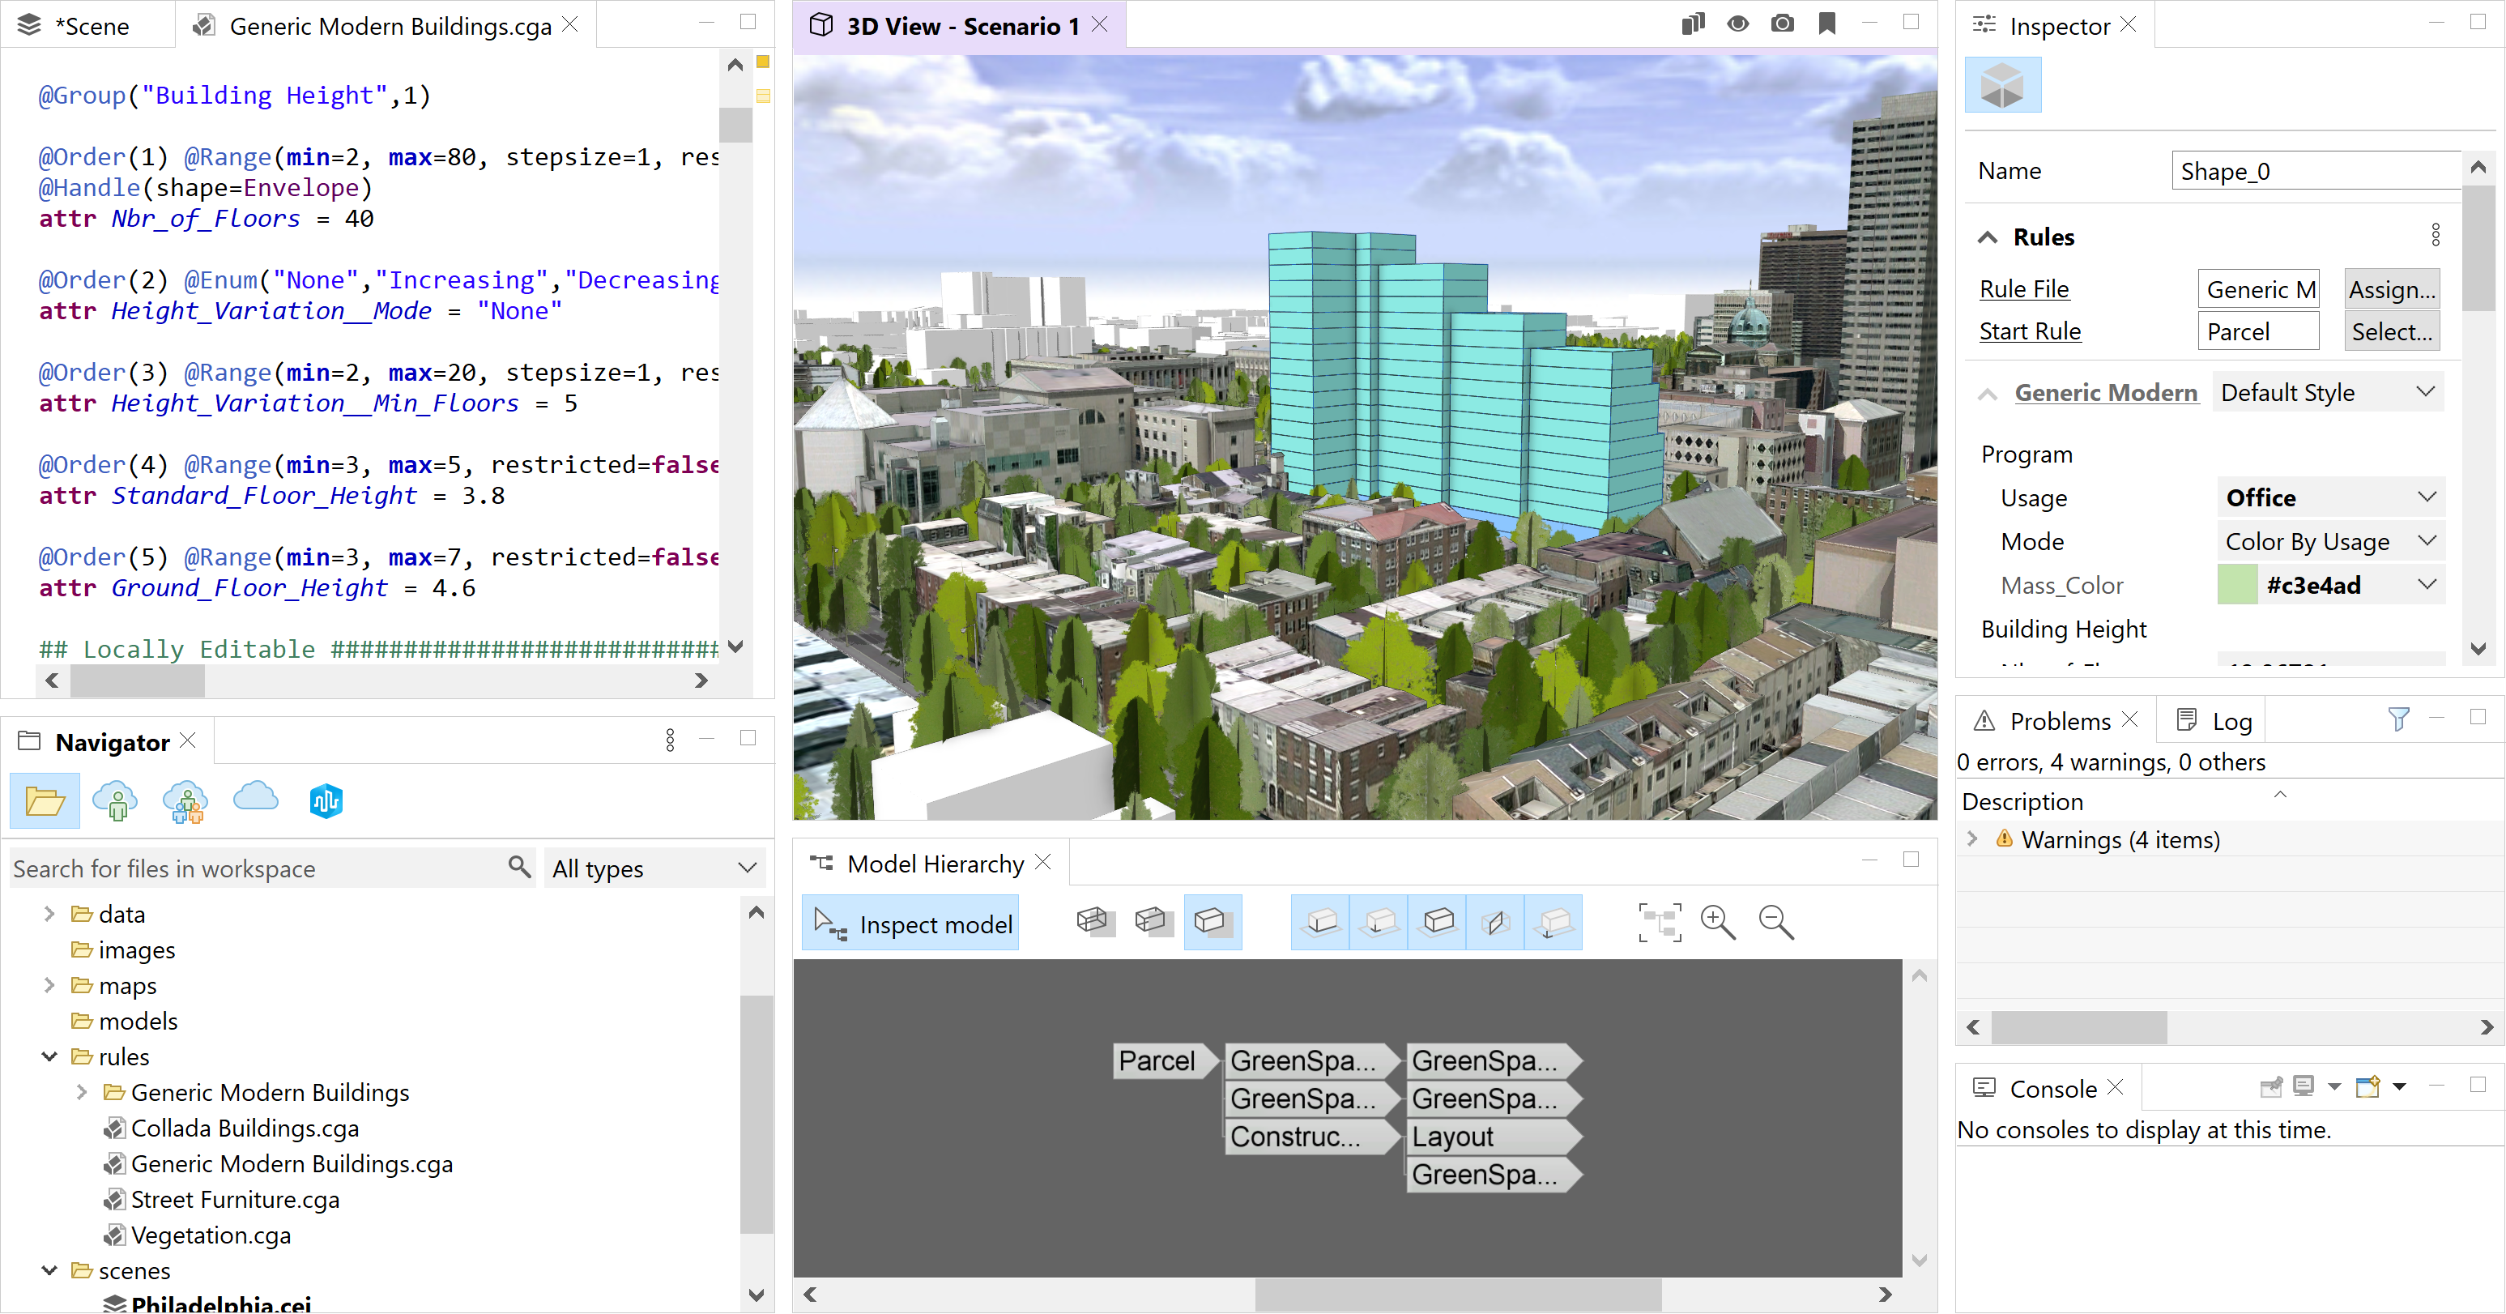Open the All types file filter dropdown

click(654, 868)
